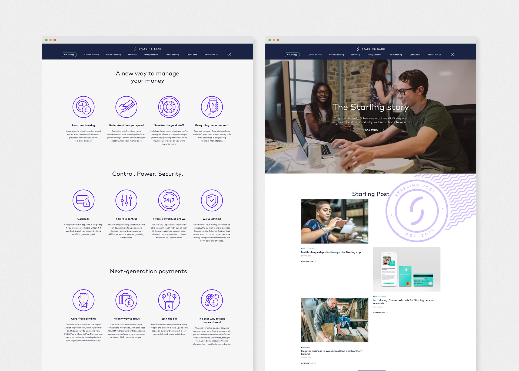Open Business banking menu in right window

(337, 55)
